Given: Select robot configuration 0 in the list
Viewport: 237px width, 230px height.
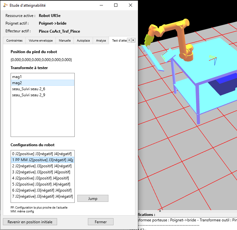Looking at the screenshot, I should (42, 154).
